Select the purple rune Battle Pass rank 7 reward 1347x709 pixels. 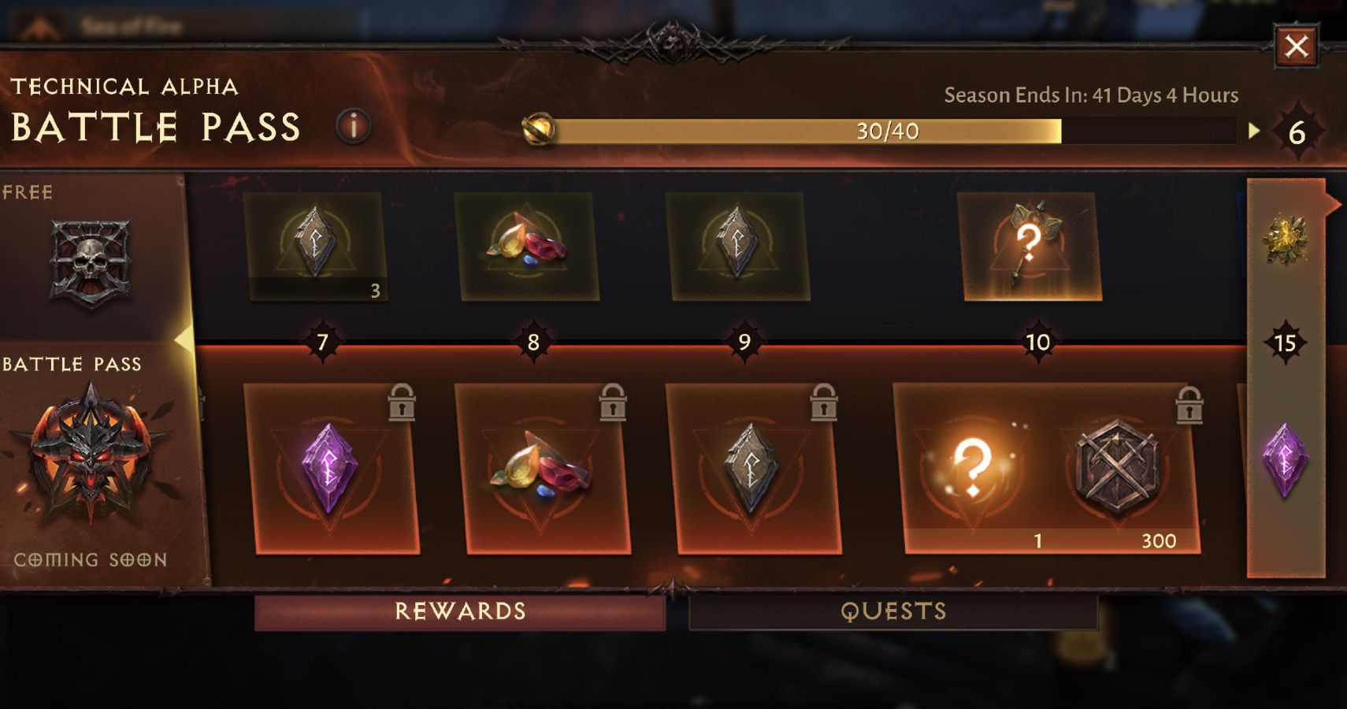tap(331, 469)
